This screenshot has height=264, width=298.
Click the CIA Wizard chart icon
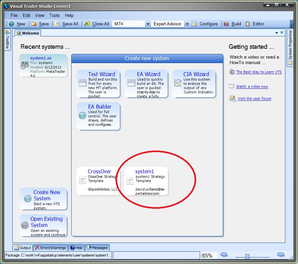pos(178,83)
